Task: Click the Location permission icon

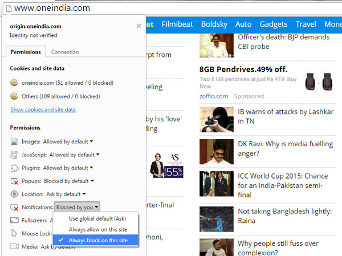Action: tap(14, 194)
